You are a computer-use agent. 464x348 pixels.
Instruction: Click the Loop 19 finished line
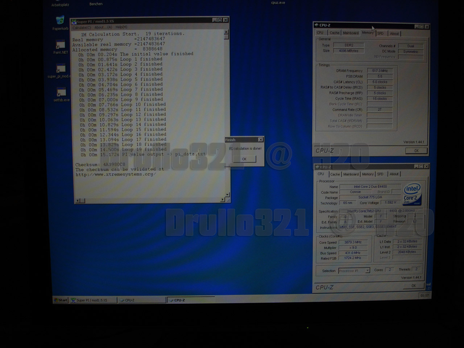pos(124,150)
